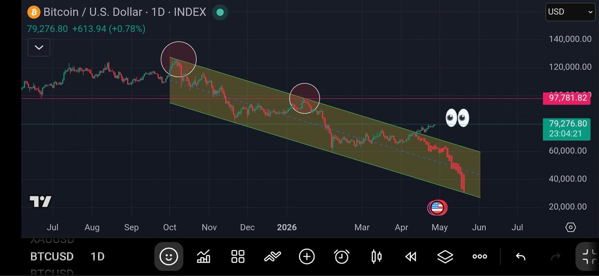Click the Jul label at time axis start
The image size is (599, 276).
pos(52,227)
